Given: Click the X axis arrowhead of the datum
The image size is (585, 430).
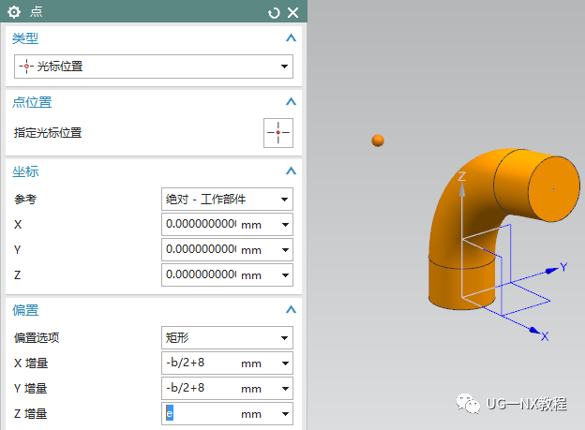Looking at the screenshot, I should 534,331.
